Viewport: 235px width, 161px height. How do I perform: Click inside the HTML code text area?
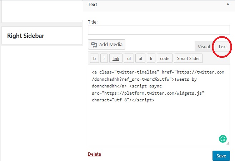pos(159,105)
